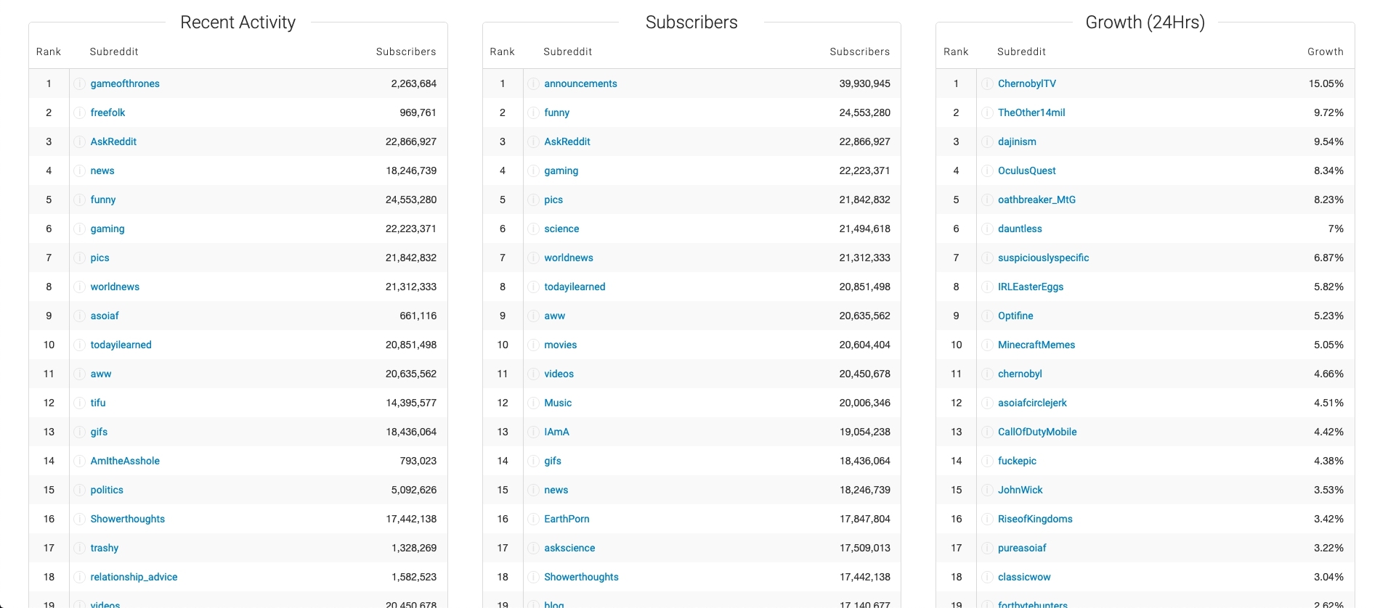
Task: Open the suspiciouslyspecific subreddit link
Action: pos(1043,258)
